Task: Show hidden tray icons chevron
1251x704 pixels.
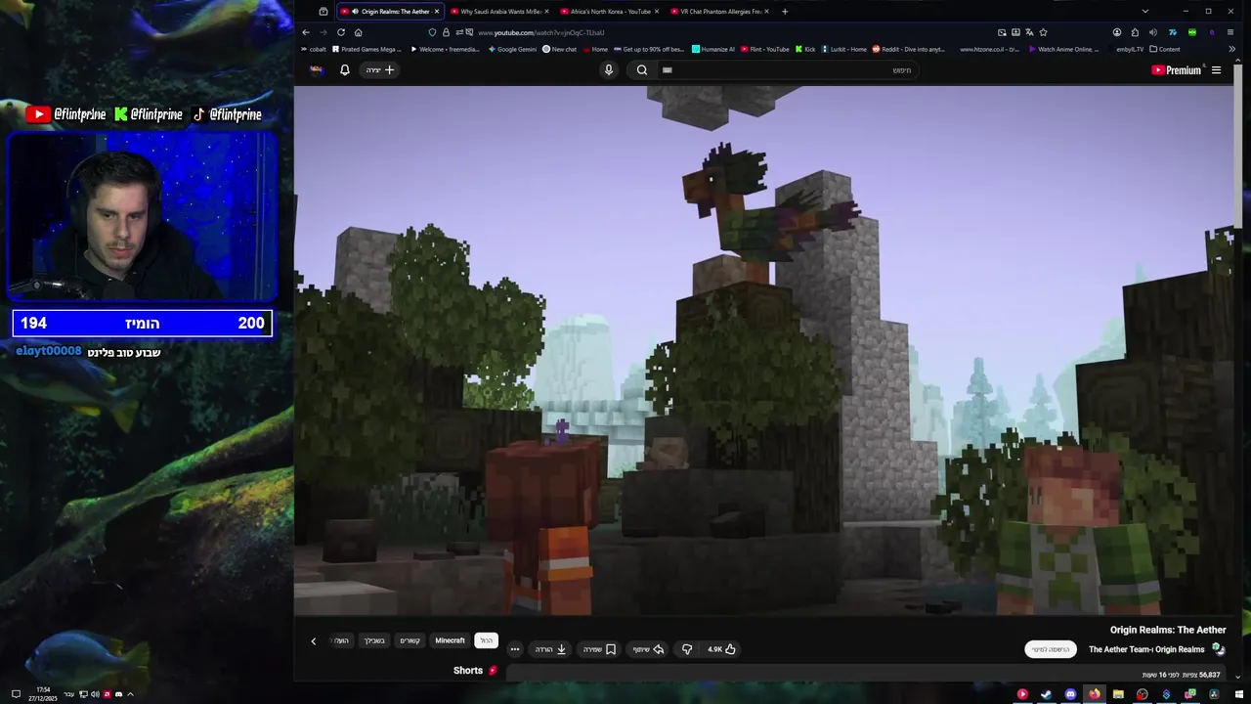Action: (130, 694)
